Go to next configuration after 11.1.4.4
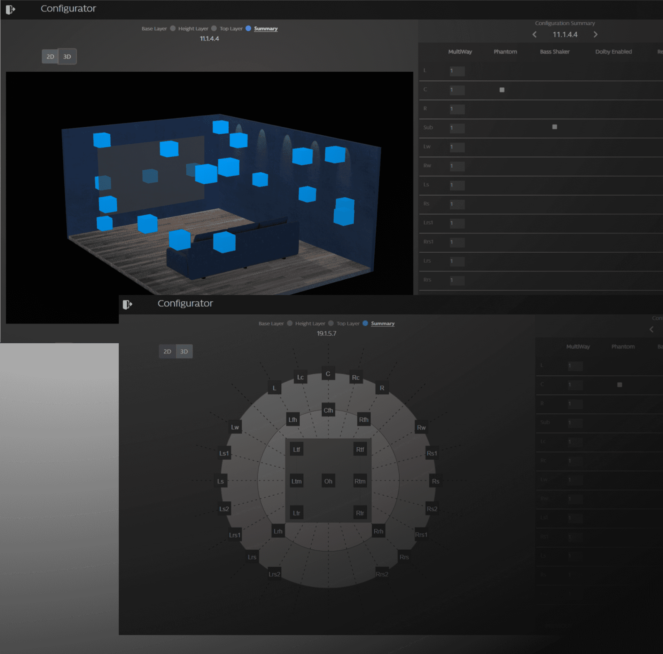 [595, 34]
